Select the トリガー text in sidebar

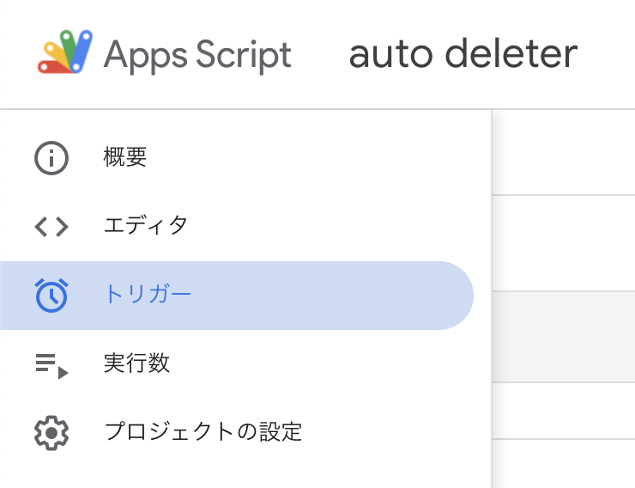(148, 295)
